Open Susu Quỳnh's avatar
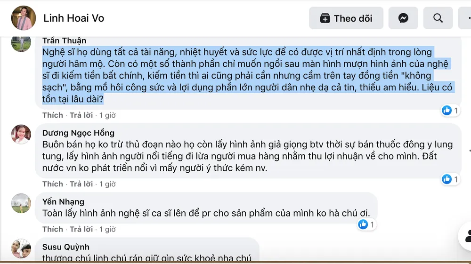Screen dimensions: 471x264 tap(21, 248)
